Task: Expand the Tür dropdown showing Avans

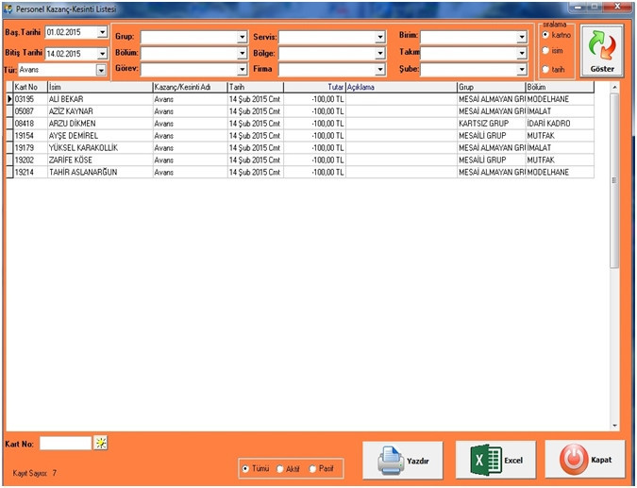Action: tap(102, 70)
